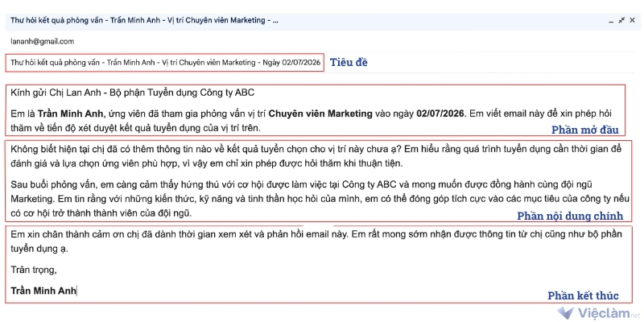Click the bold signature "Trần Minh Anh" at the end

43,291
